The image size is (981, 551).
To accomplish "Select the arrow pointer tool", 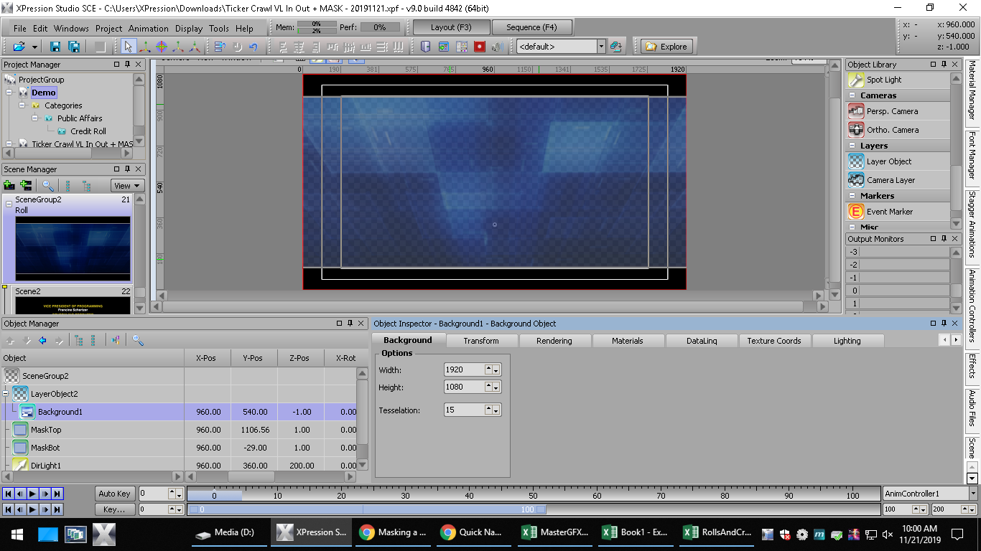I will [x=128, y=47].
